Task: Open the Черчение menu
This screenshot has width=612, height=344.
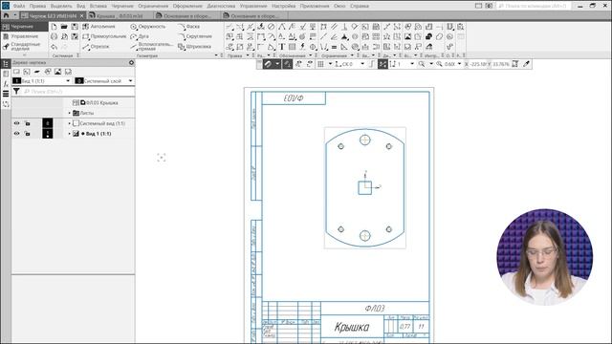Action: (122, 6)
